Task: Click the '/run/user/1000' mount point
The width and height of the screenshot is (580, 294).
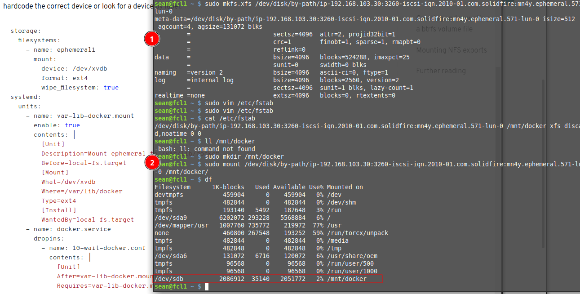Action: coord(352,271)
